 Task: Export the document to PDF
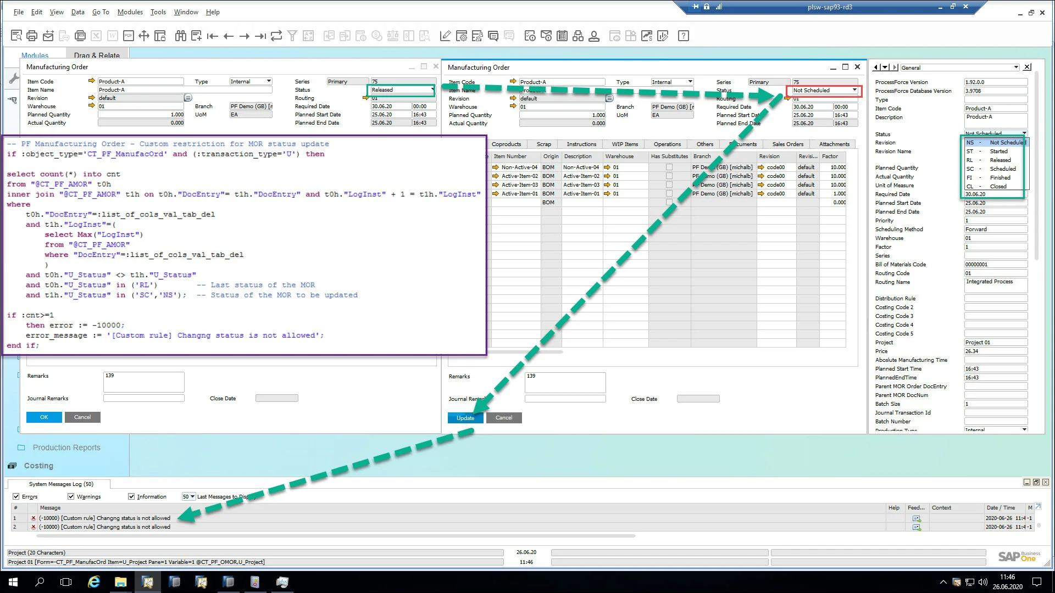[x=129, y=35]
